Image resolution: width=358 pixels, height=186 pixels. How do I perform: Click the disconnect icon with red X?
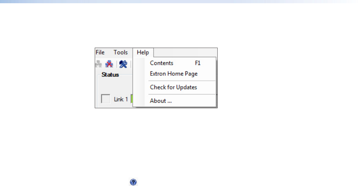109,64
